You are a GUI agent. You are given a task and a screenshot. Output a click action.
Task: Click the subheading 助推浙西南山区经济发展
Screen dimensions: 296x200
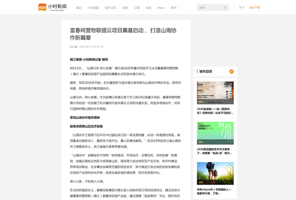click(86, 126)
